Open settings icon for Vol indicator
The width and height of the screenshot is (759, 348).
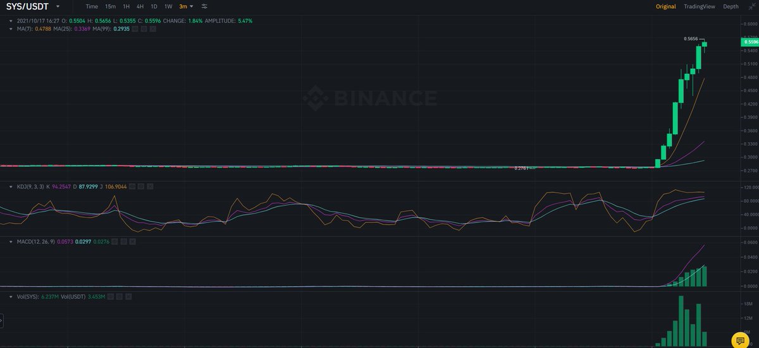(119, 297)
